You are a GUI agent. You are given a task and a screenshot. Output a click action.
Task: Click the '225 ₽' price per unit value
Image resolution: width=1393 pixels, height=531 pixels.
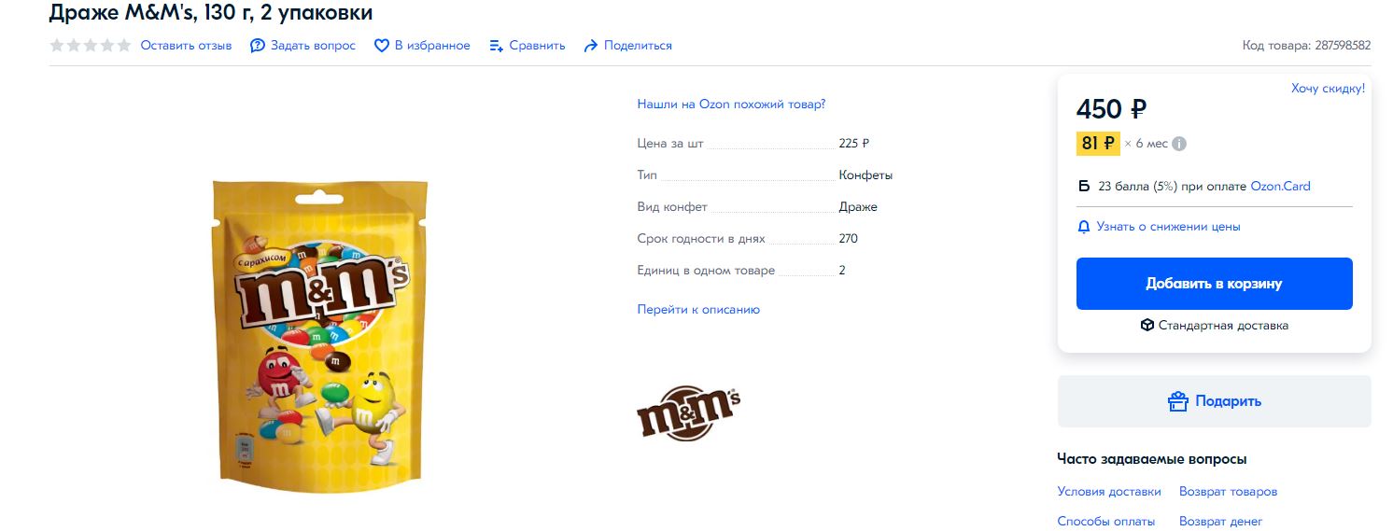854,144
